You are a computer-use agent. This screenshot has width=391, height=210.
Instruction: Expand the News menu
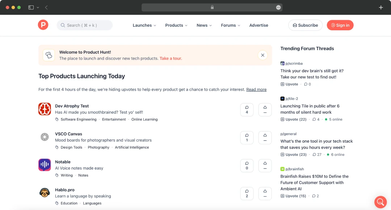pos(204,25)
